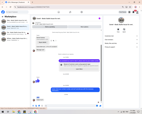This screenshot has height=114, width=142.
Task: Expand the Customize chat section
Action: click(x=121, y=36)
